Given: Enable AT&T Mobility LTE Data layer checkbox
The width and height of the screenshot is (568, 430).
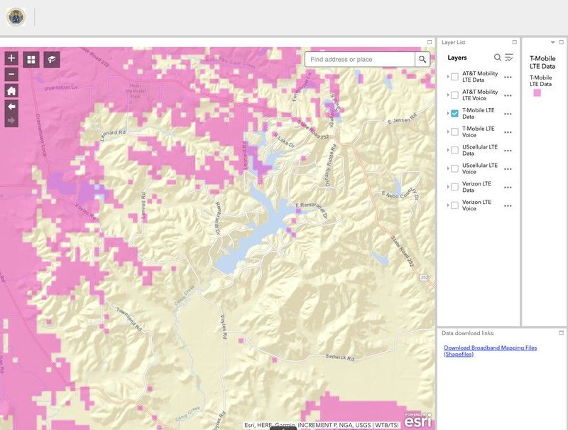Looking at the screenshot, I should pos(454,77).
